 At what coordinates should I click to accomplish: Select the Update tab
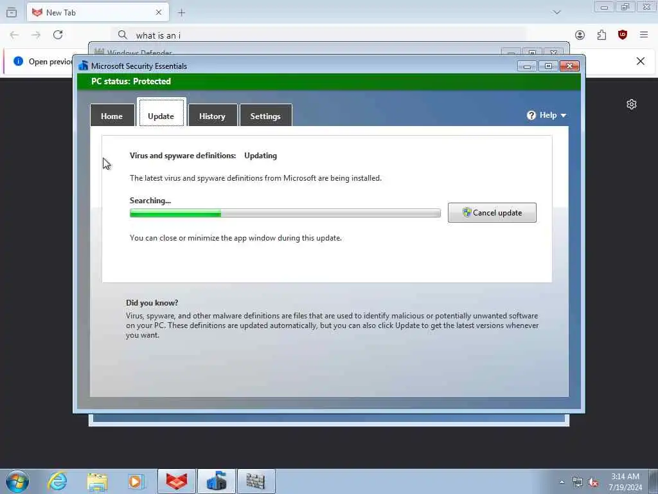(x=161, y=113)
